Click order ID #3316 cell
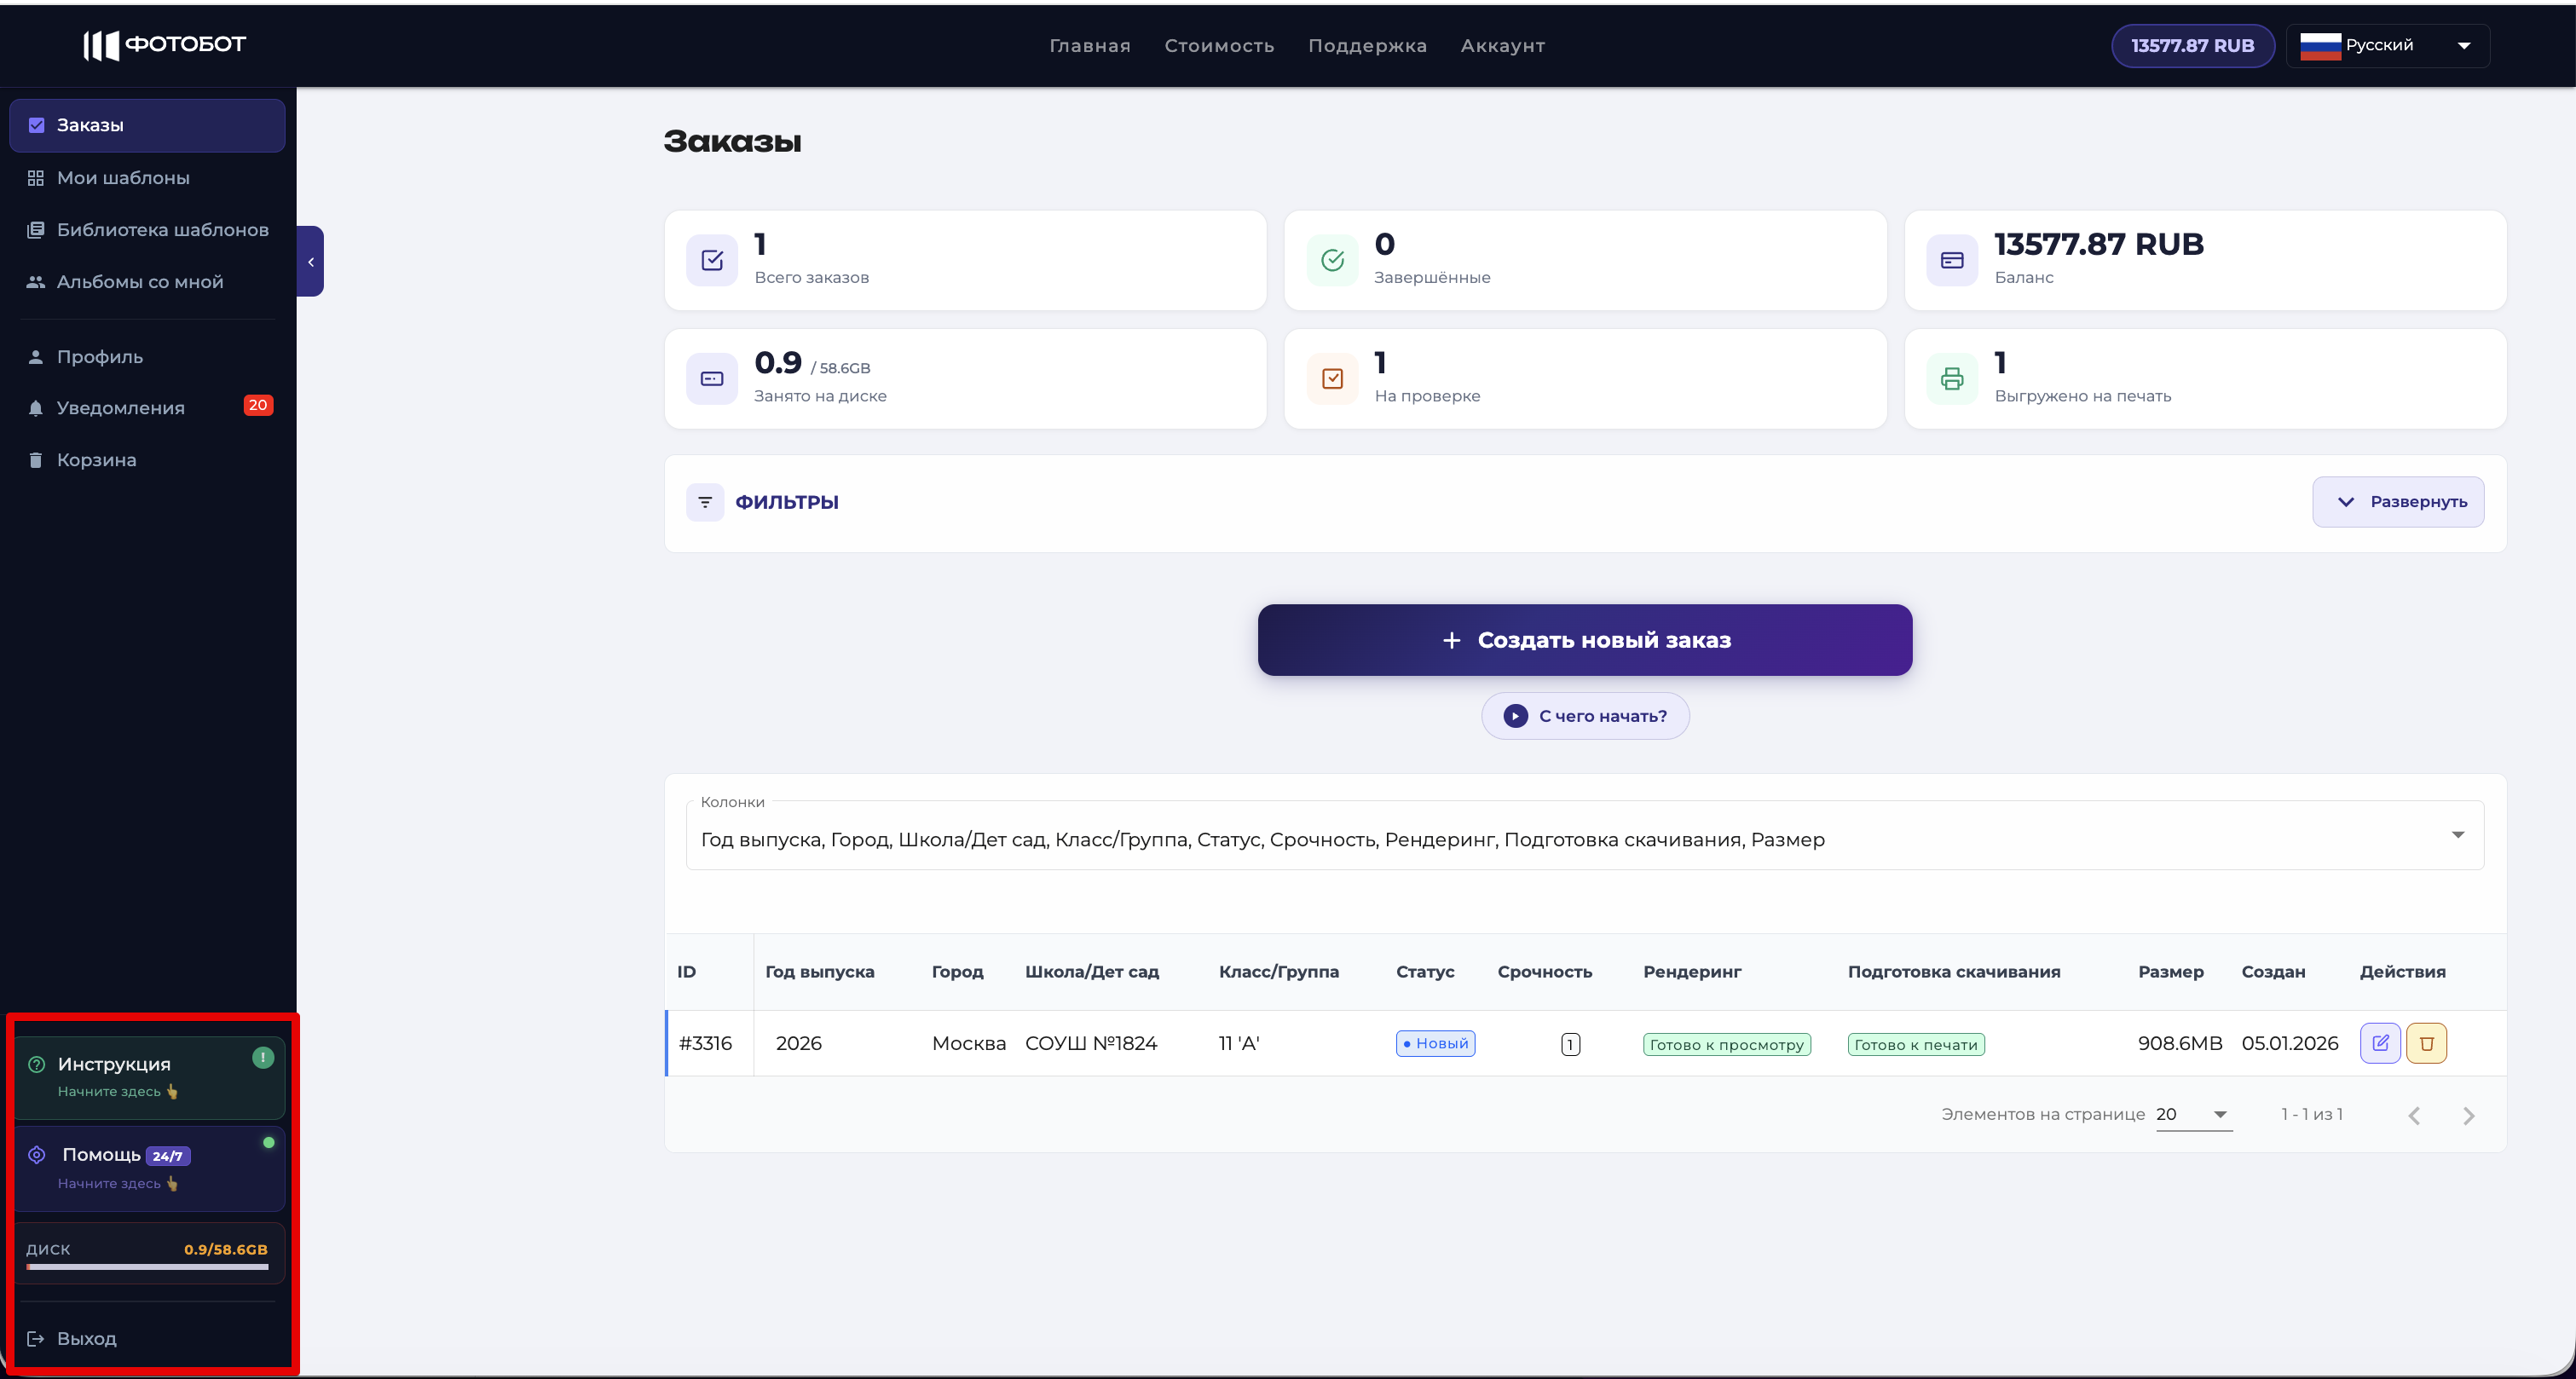Screen dimensions: 2576x1379 point(705,1044)
